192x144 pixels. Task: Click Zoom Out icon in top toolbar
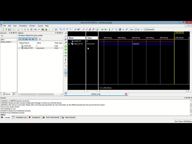[x=87, y=29]
